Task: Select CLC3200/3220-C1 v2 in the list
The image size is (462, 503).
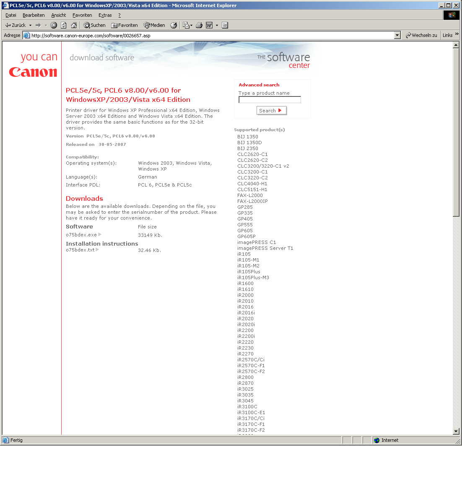Action: (x=263, y=166)
